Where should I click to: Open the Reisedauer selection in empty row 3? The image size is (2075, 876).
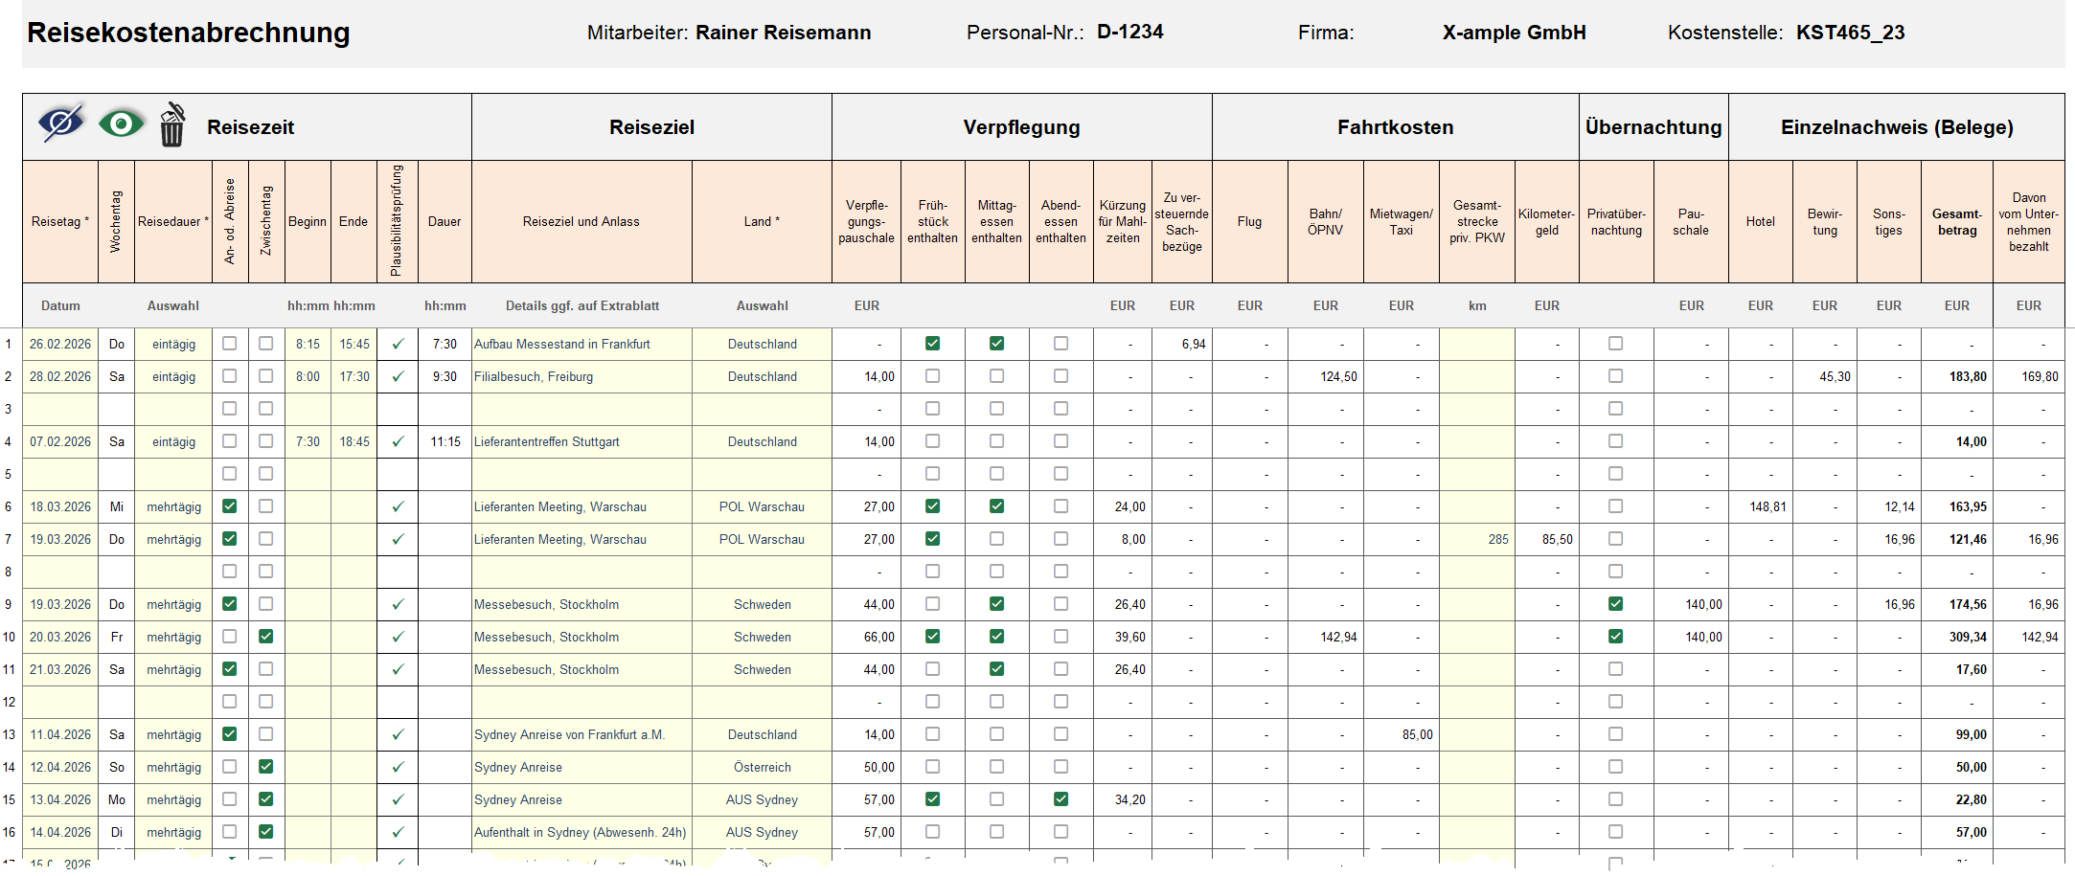[x=173, y=409]
